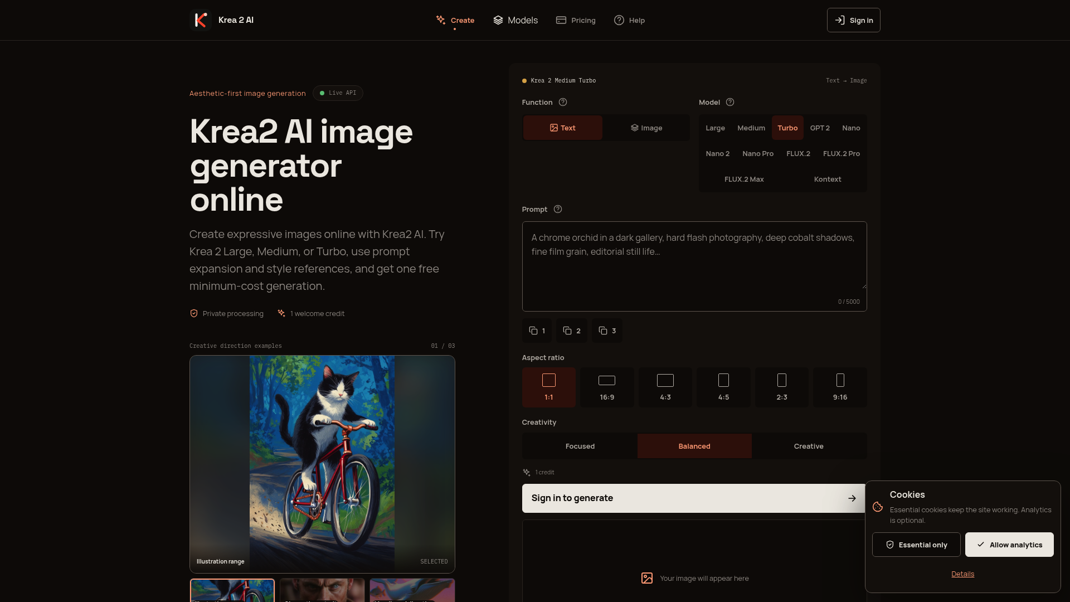Image resolution: width=1070 pixels, height=602 pixels.
Task: Open Help from the top navigation
Action: pos(629,20)
